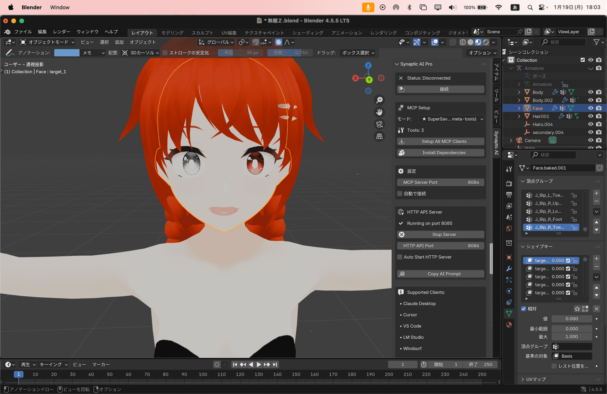Select Physics properties tab

[x=509, y=291]
